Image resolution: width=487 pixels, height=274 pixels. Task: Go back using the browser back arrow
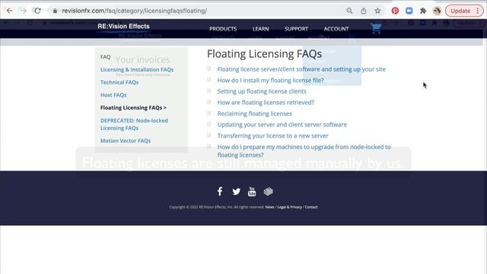point(9,11)
